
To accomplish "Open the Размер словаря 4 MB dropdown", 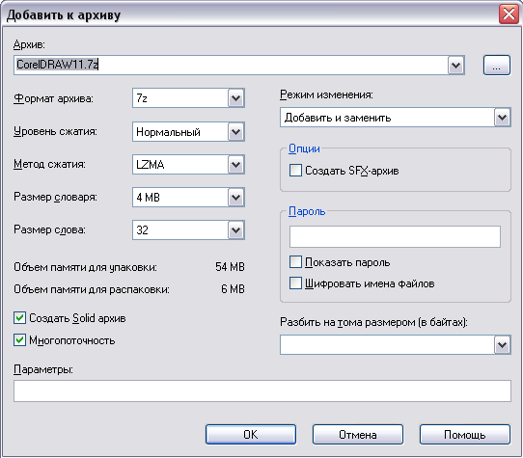I will point(236,197).
